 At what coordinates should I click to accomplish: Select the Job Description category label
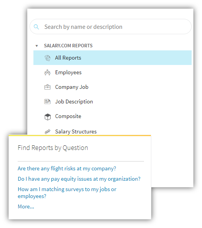(74, 102)
